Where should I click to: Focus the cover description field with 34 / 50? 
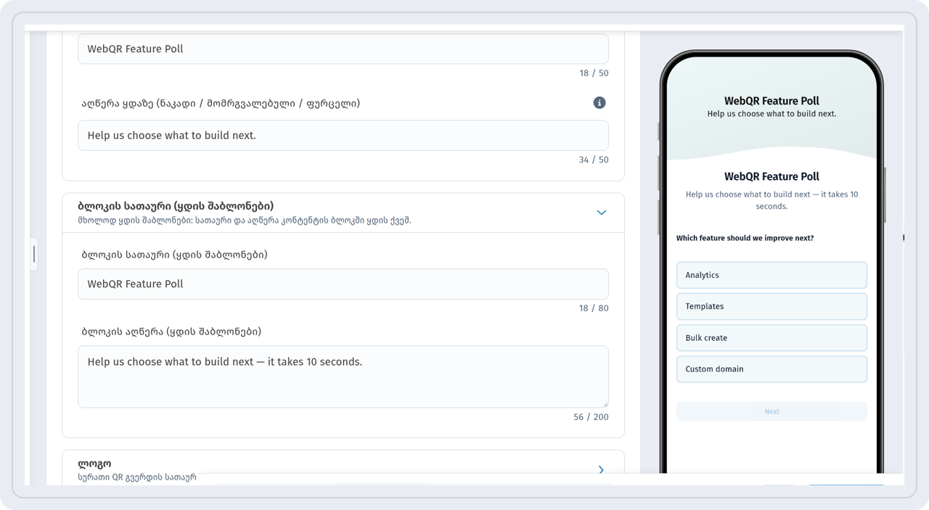(343, 136)
